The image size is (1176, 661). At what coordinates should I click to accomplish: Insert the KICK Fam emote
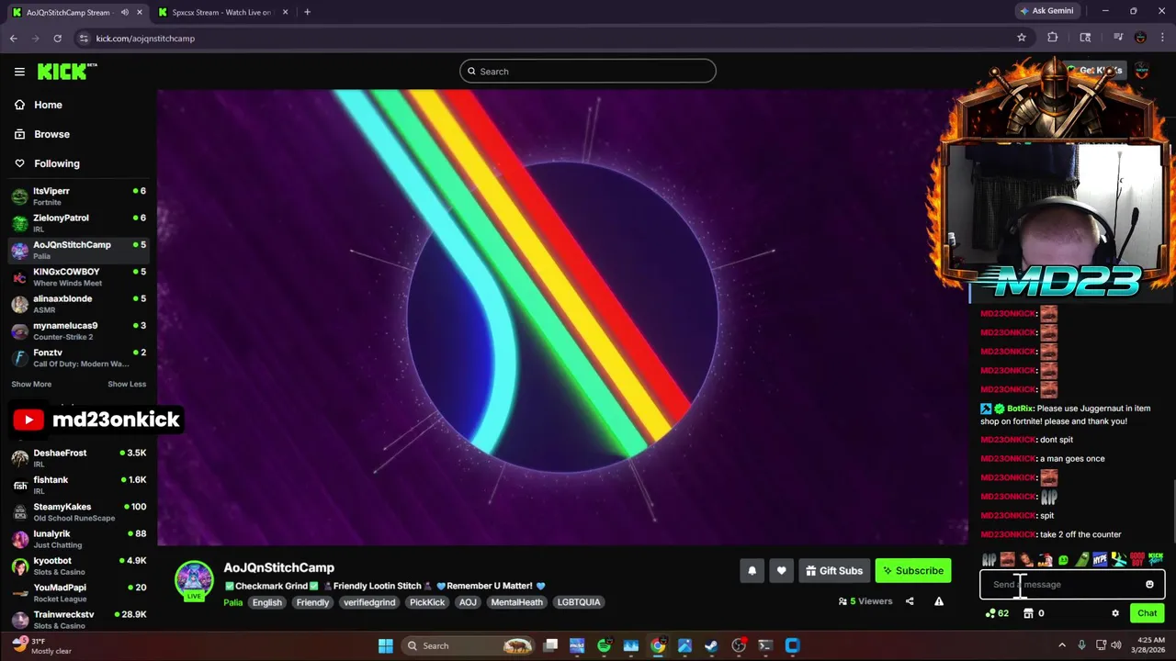pos(1156,559)
